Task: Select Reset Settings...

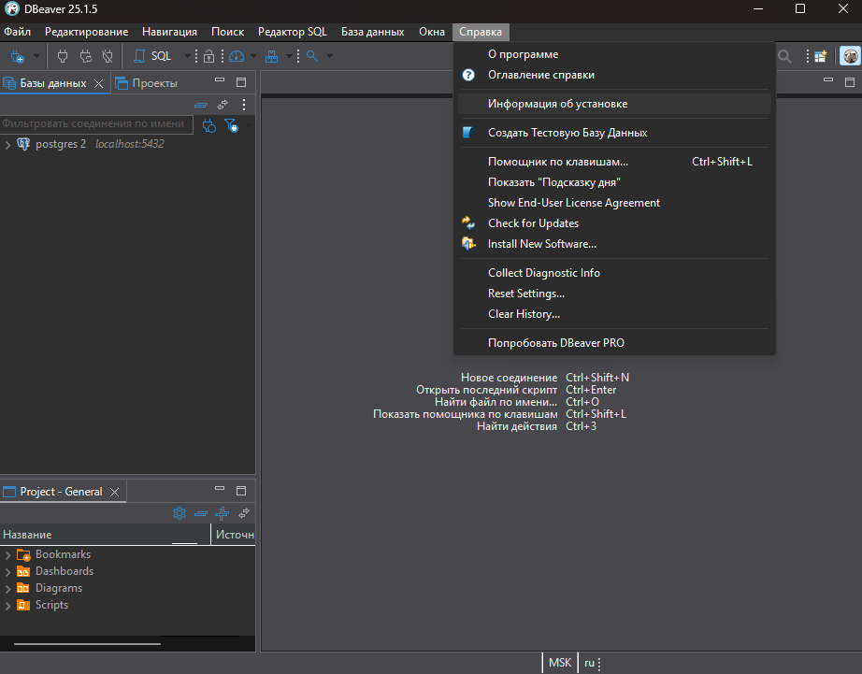Action: coord(614,294)
